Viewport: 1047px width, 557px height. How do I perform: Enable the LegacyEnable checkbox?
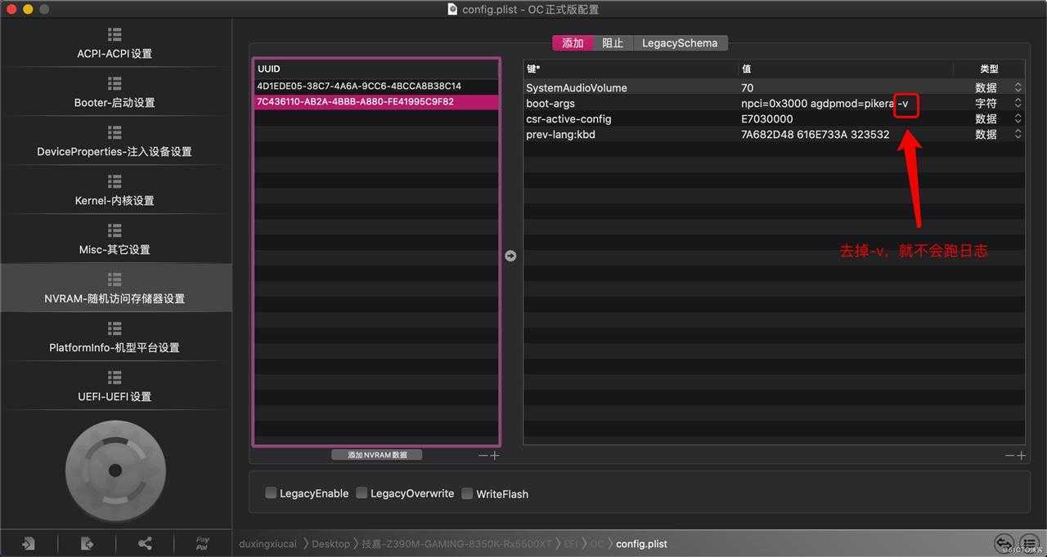pos(271,493)
